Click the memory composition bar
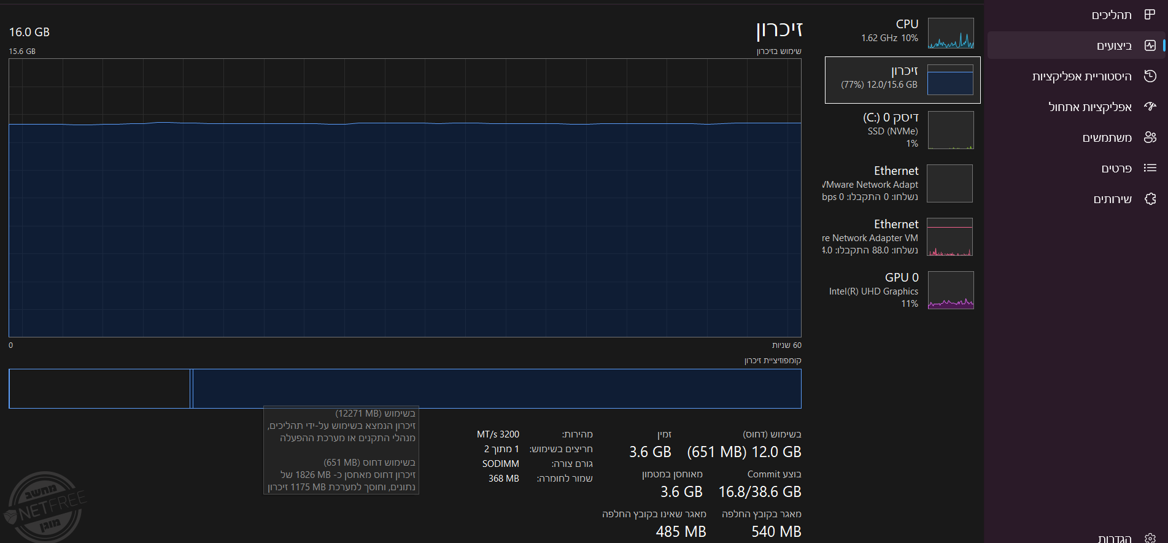 pos(405,388)
